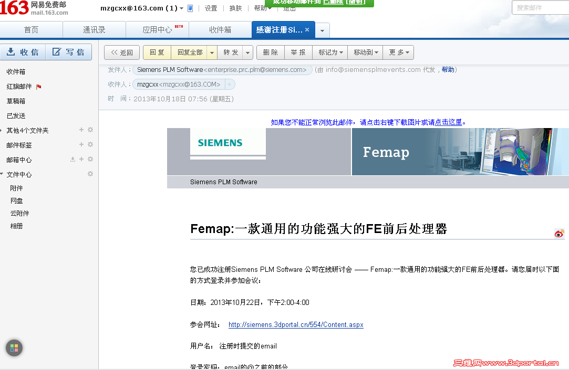Click recipient mzgcxx address chip
The width and height of the screenshot is (569, 370).
179,84
